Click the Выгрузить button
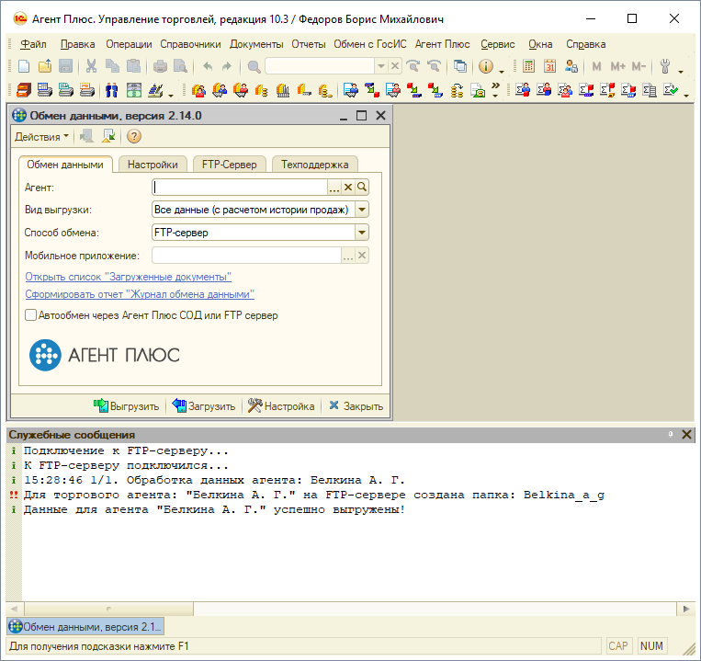Image resolution: width=701 pixels, height=661 pixels. pos(127,406)
